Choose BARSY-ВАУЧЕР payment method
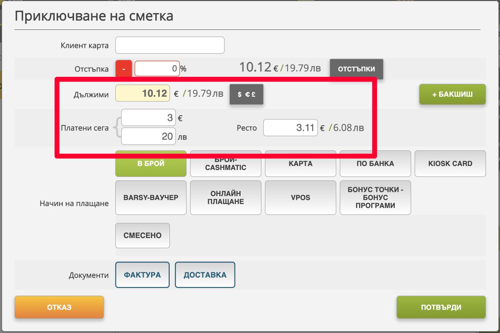The height and width of the screenshot is (333, 500). coord(151,198)
